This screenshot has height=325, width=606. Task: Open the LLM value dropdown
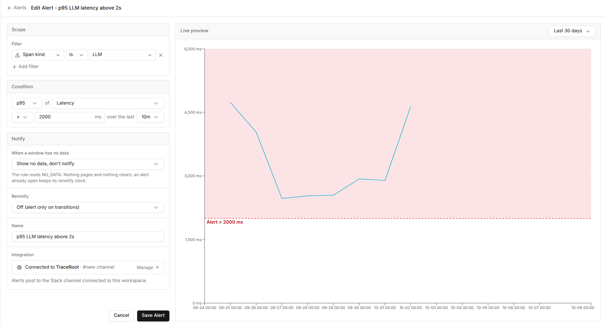tap(122, 55)
